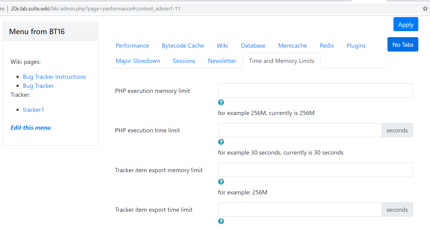Screen dimensions: 430x230
Task: Click help icon under Tracker item export memory limit
Action: 221,182
